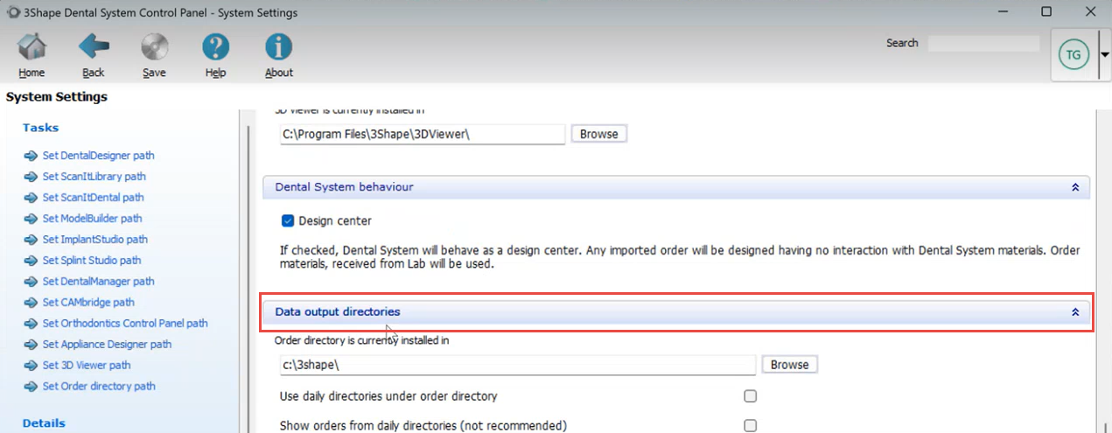Select Set Order directory path task
Viewport: 1112px width, 433px height.
pyautogui.click(x=99, y=387)
